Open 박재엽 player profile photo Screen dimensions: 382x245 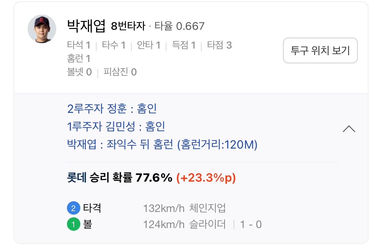42,29
